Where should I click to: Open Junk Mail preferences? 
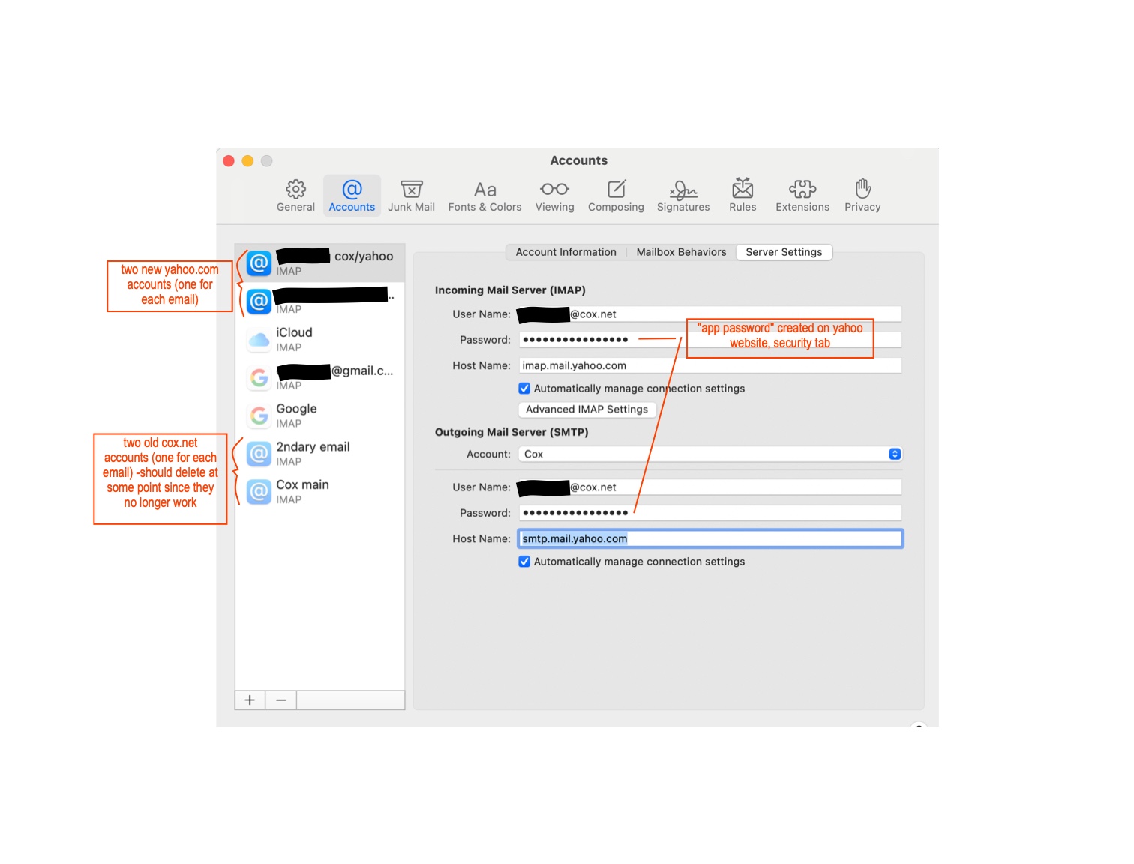tap(411, 196)
